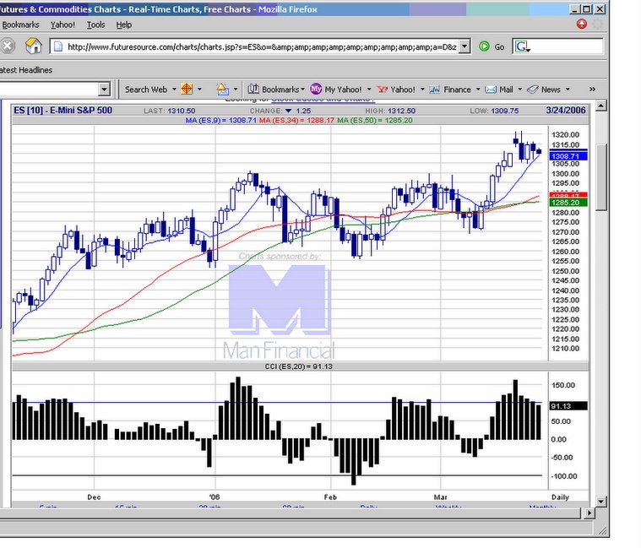Expand Search Web dropdown arrow
The width and height of the screenshot is (641, 548).
click(174, 90)
